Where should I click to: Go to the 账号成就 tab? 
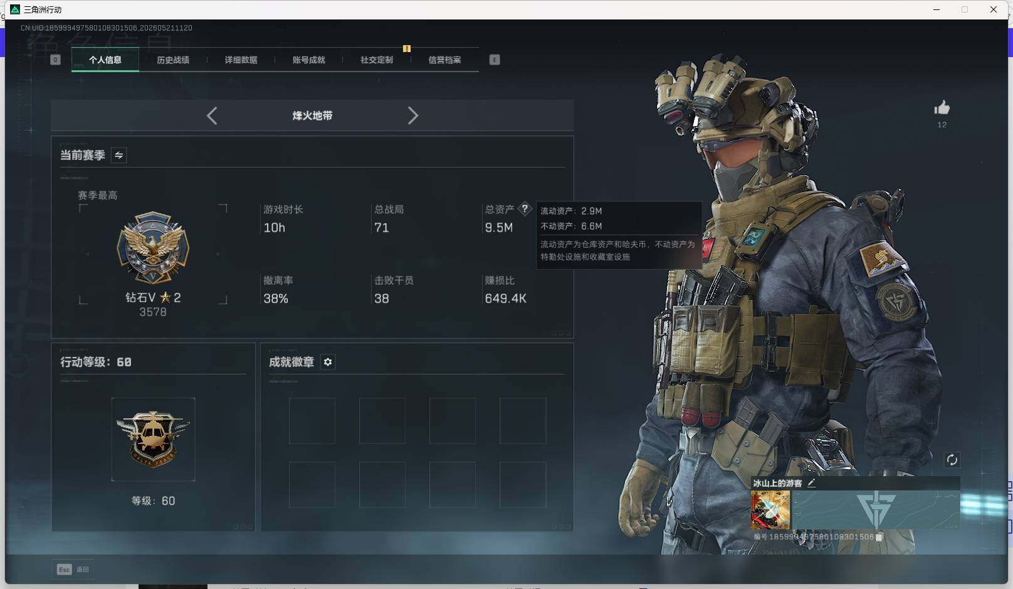tap(309, 60)
